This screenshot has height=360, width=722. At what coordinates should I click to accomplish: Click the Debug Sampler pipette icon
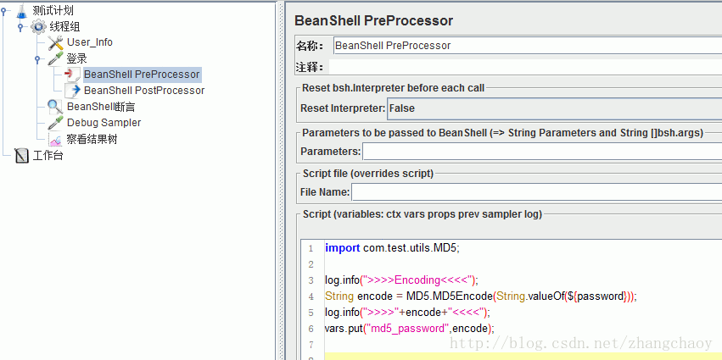pyautogui.click(x=56, y=123)
